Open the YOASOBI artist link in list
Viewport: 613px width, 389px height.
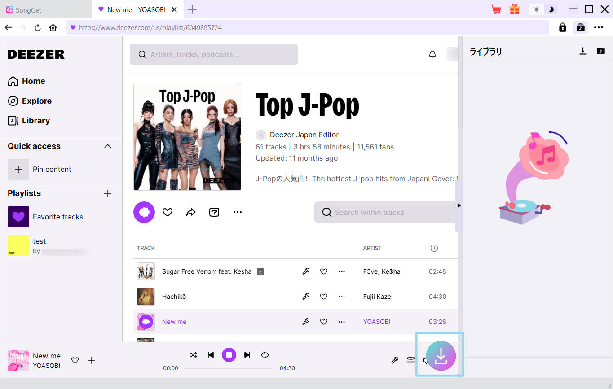tap(377, 322)
